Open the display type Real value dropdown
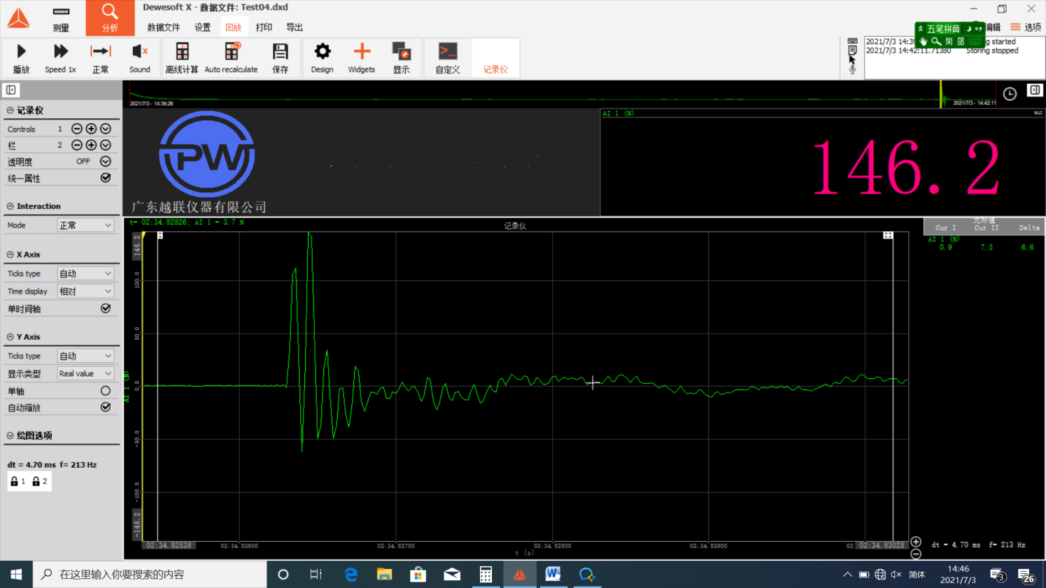 (85, 373)
